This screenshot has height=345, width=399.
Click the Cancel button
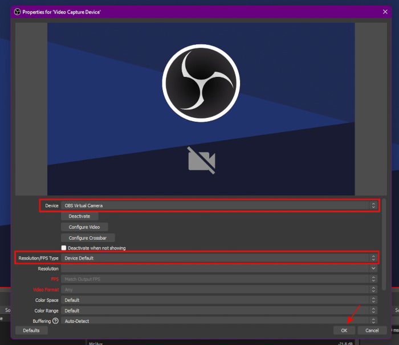coord(372,331)
